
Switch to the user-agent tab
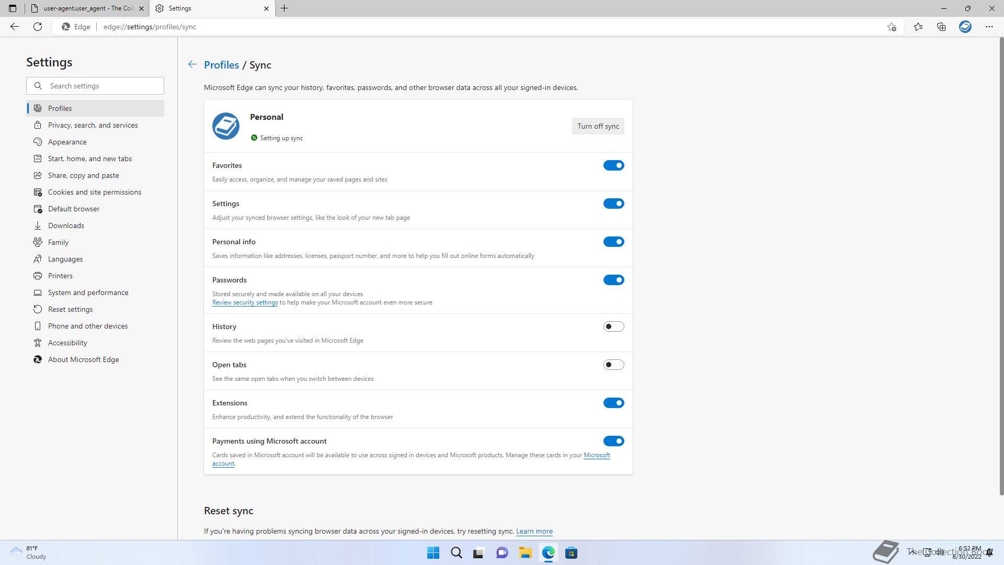tap(86, 8)
